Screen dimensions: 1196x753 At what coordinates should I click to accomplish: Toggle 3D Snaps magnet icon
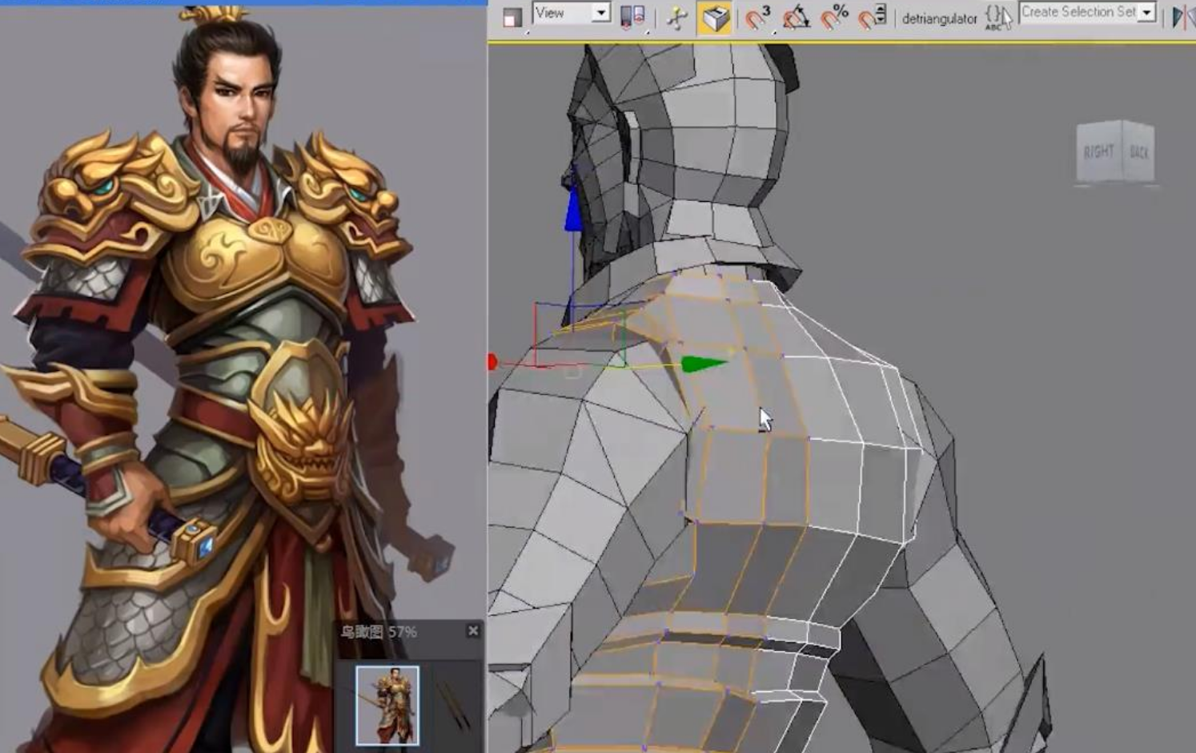tap(757, 17)
